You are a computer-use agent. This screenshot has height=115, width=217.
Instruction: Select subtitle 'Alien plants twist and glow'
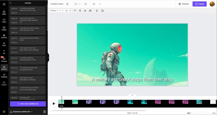pyautogui.click(x=28, y=50)
